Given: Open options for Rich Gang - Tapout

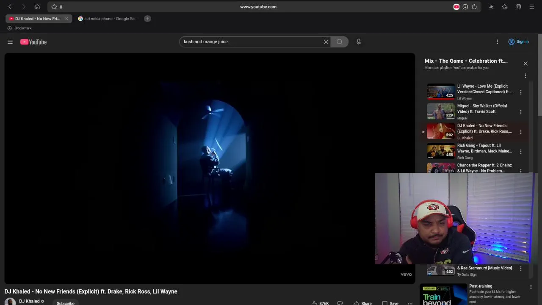Looking at the screenshot, I should point(521,151).
